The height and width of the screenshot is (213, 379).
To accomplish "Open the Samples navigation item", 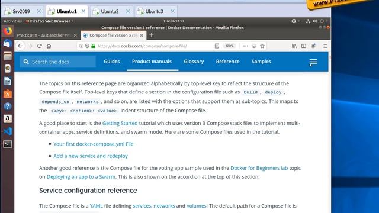I will (261, 62).
